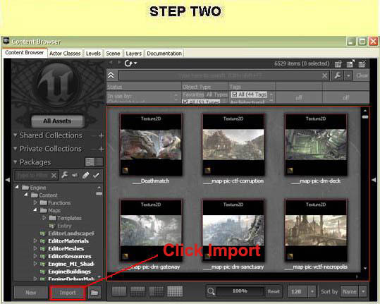Go forward in browser history
The width and height of the screenshot is (380, 304).
pyautogui.click(x=118, y=62)
